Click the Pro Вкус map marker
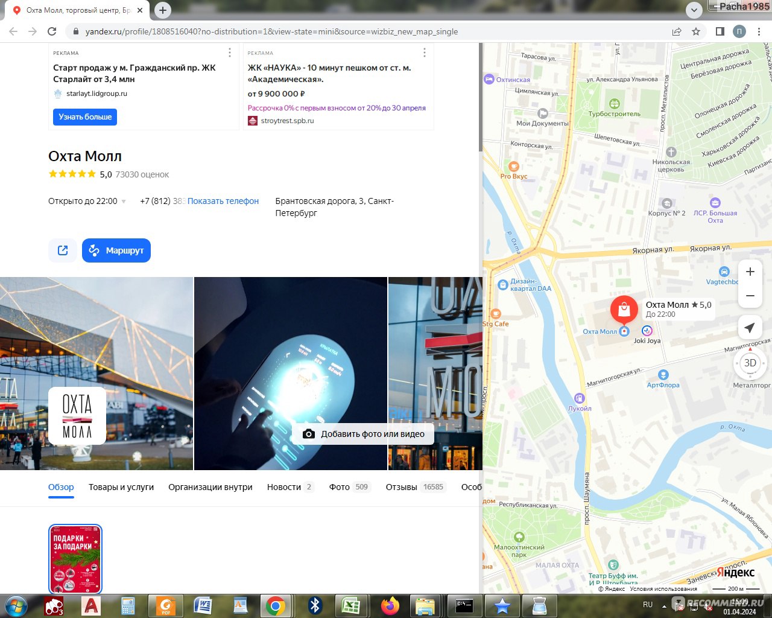Image resolution: width=772 pixels, height=618 pixels. pos(514,167)
